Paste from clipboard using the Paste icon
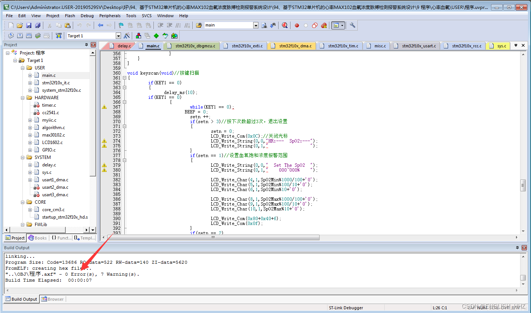The image size is (531, 313). [68, 25]
